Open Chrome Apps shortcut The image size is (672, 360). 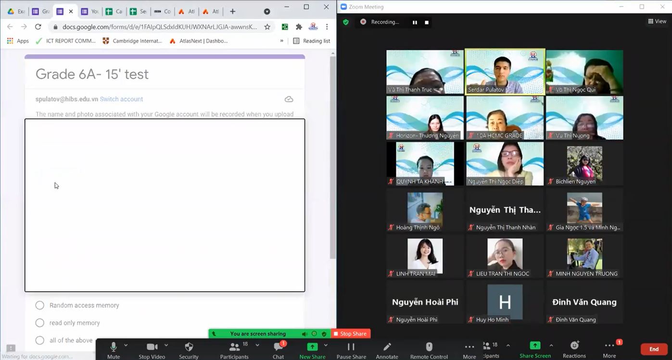pyautogui.click(x=18, y=41)
